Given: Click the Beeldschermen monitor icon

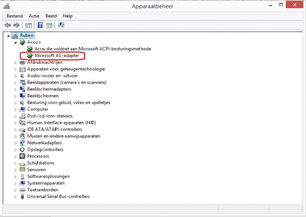Looking at the screenshot, I should pyautogui.click(x=22, y=96).
